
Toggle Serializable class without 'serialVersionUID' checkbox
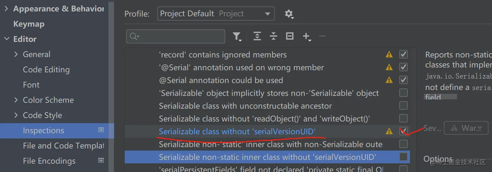[403, 131]
